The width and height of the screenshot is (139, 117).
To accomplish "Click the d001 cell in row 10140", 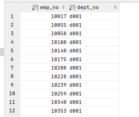I will click(94, 51).
